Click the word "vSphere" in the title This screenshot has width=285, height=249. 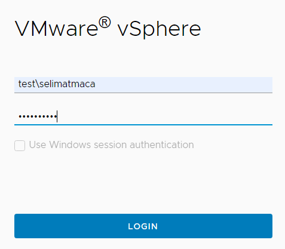[x=159, y=29]
